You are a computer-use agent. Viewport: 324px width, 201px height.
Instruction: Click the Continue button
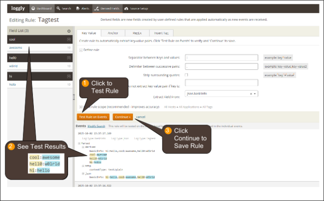click(x=123, y=117)
